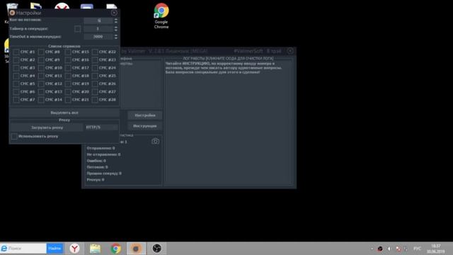This screenshot has width=453, height=255.
Task: Click the "Не отправлено: 0" statistics line
Action: [103, 154]
